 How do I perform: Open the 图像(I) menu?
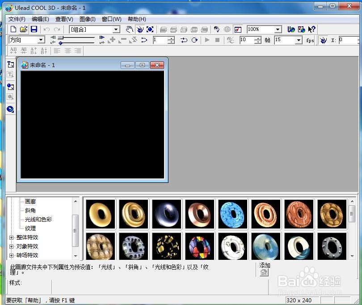(88, 19)
